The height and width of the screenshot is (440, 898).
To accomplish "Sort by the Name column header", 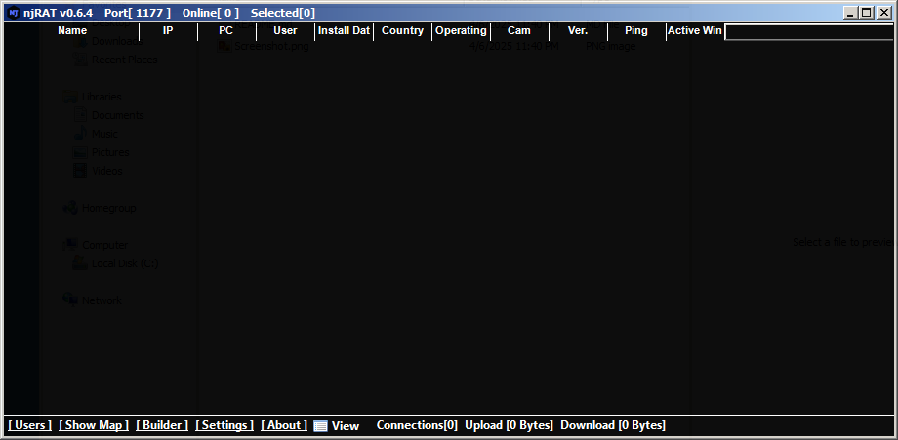I will [x=72, y=31].
